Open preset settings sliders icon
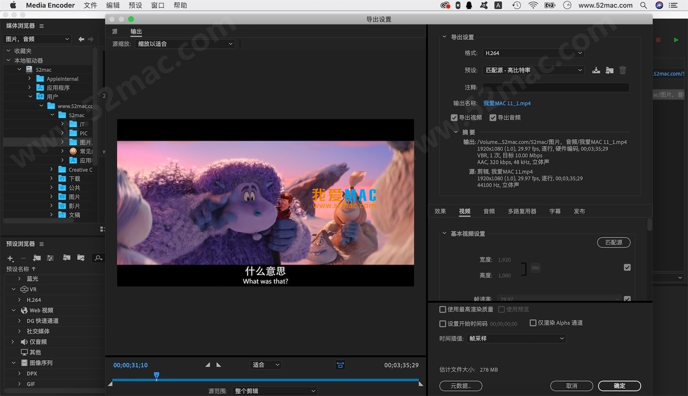This screenshot has height=396, width=688. tap(50, 258)
